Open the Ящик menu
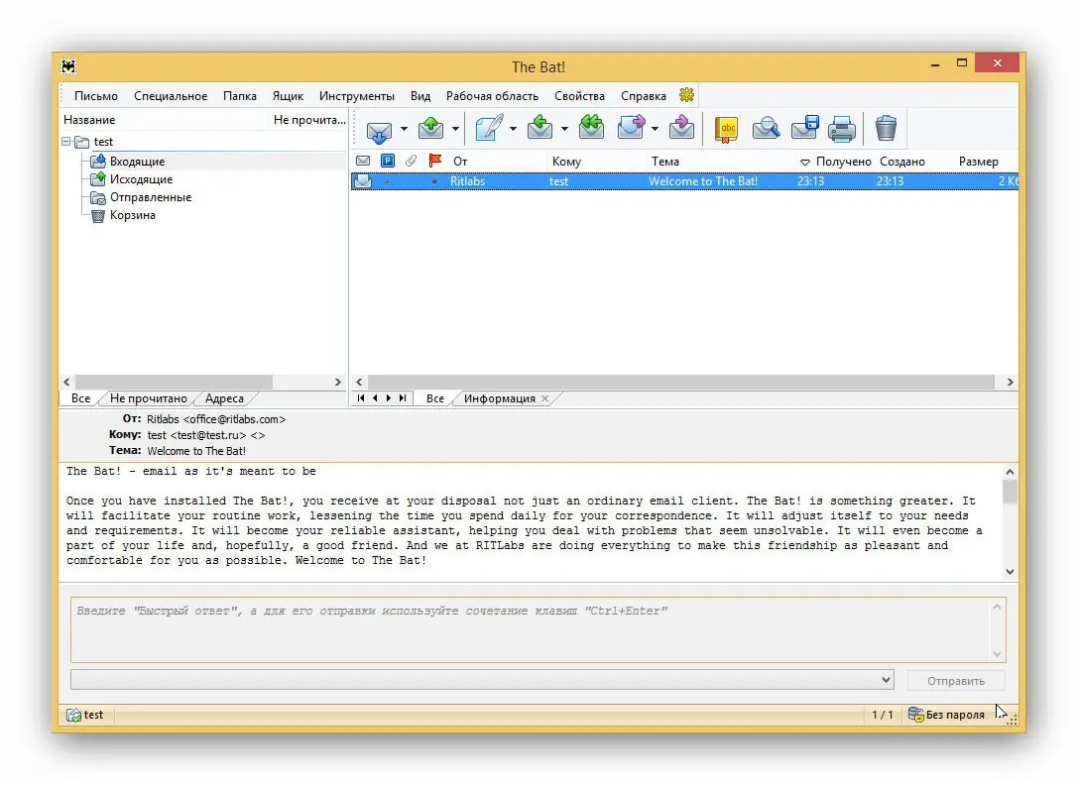This screenshot has width=1078, height=785. coord(288,95)
